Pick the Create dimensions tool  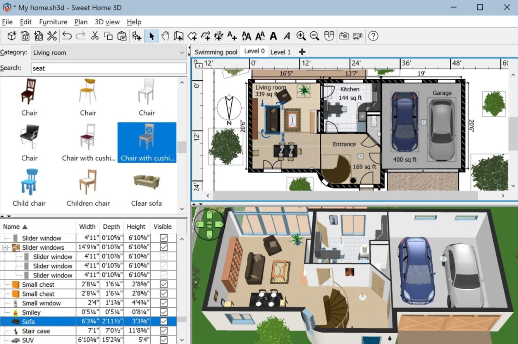(219, 36)
